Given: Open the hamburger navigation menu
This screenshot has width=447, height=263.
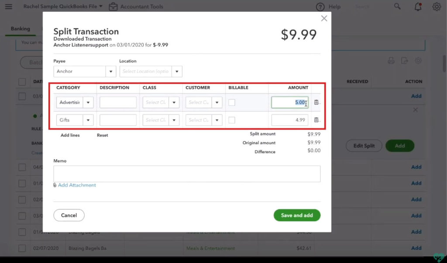Looking at the screenshot, I should pyautogui.click(x=8, y=7).
